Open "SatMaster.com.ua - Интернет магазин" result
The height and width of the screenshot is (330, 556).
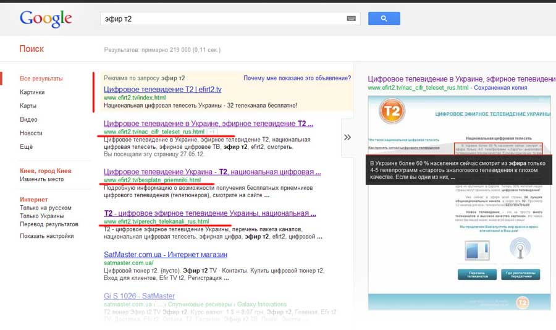coord(166,255)
